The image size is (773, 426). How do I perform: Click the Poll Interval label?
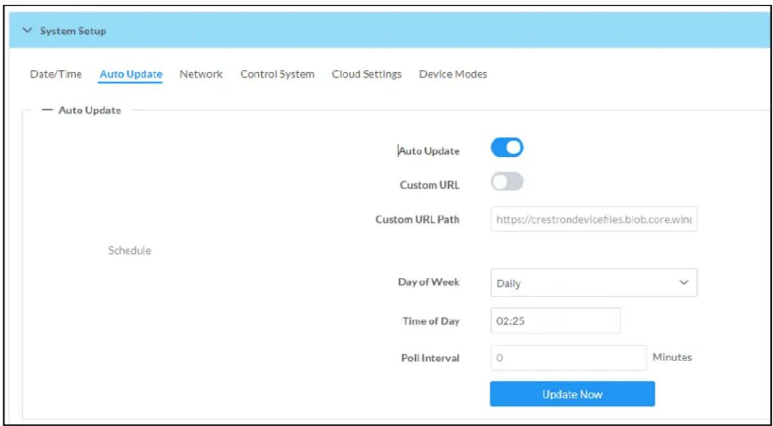point(430,358)
